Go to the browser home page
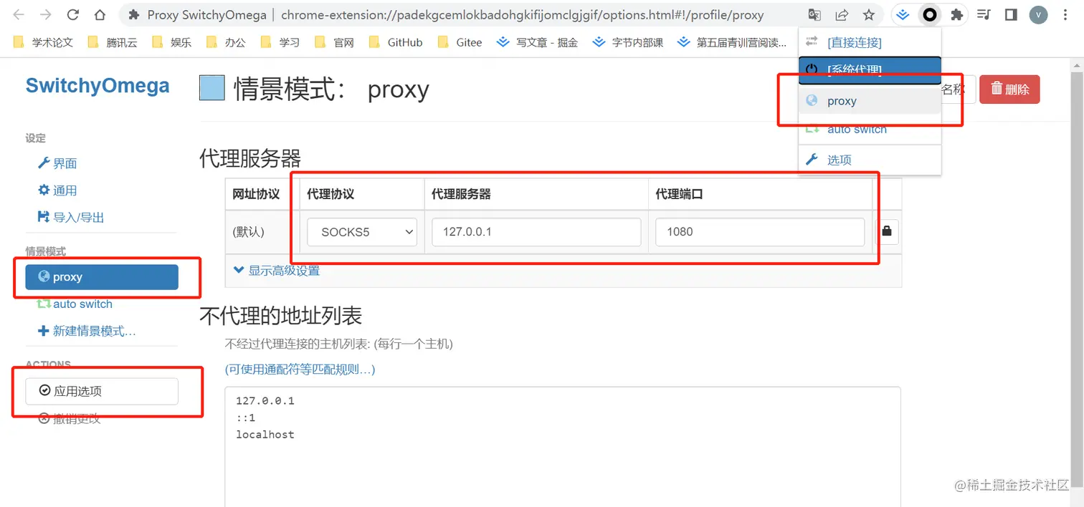The height and width of the screenshot is (507, 1084). tap(100, 14)
